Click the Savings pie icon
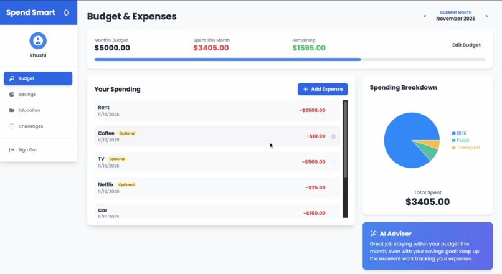This screenshot has width=502, height=274. 12,95
